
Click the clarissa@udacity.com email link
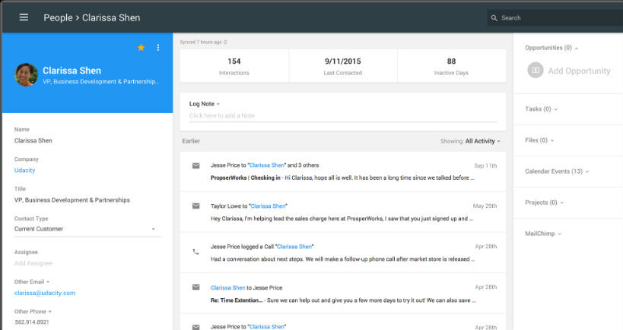[45, 293]
